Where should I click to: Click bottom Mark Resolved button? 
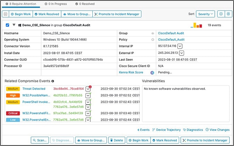point(165,140)
